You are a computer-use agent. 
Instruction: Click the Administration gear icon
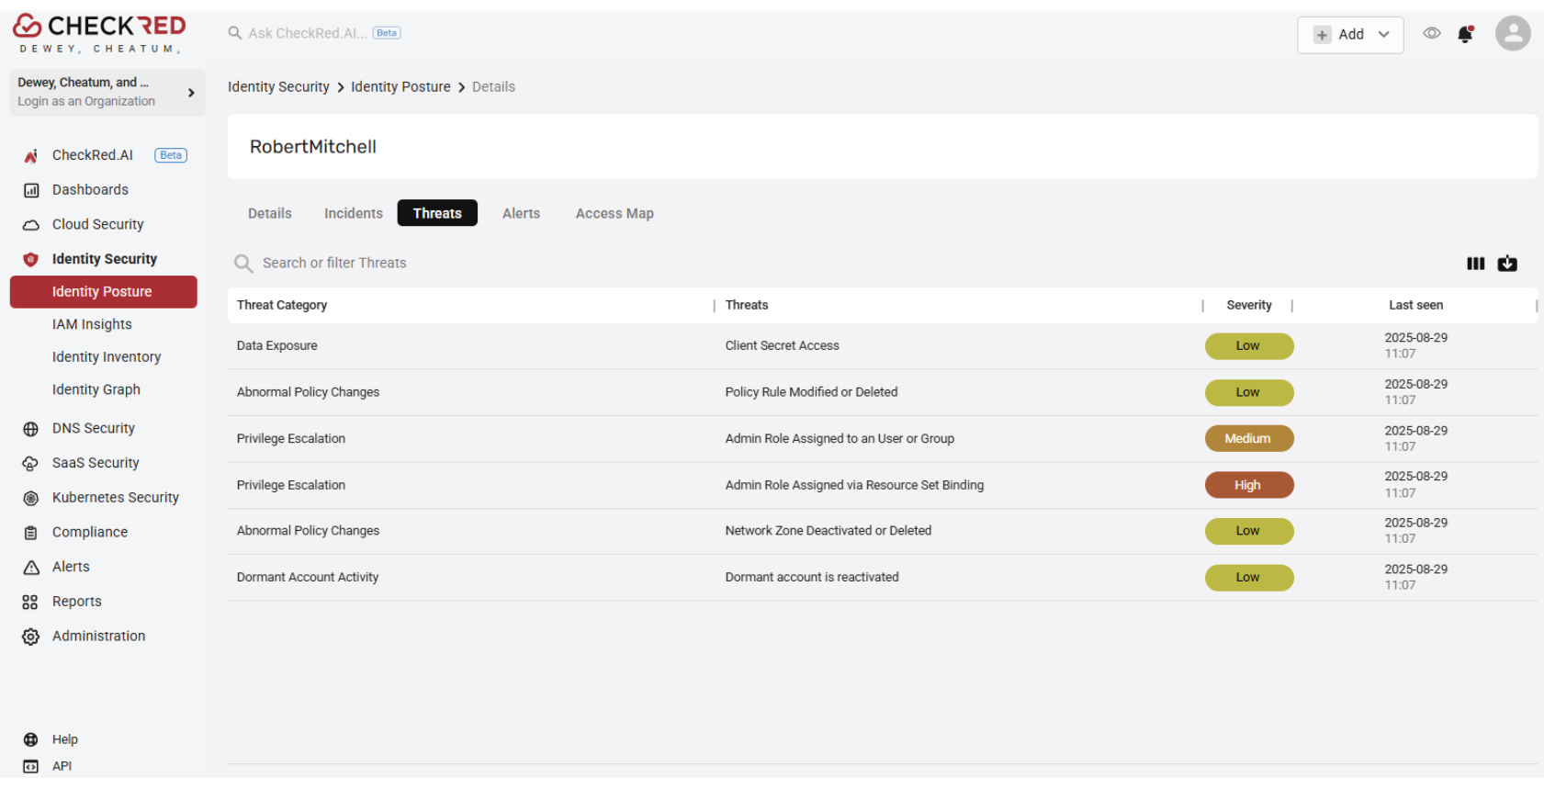coord(30,637)
